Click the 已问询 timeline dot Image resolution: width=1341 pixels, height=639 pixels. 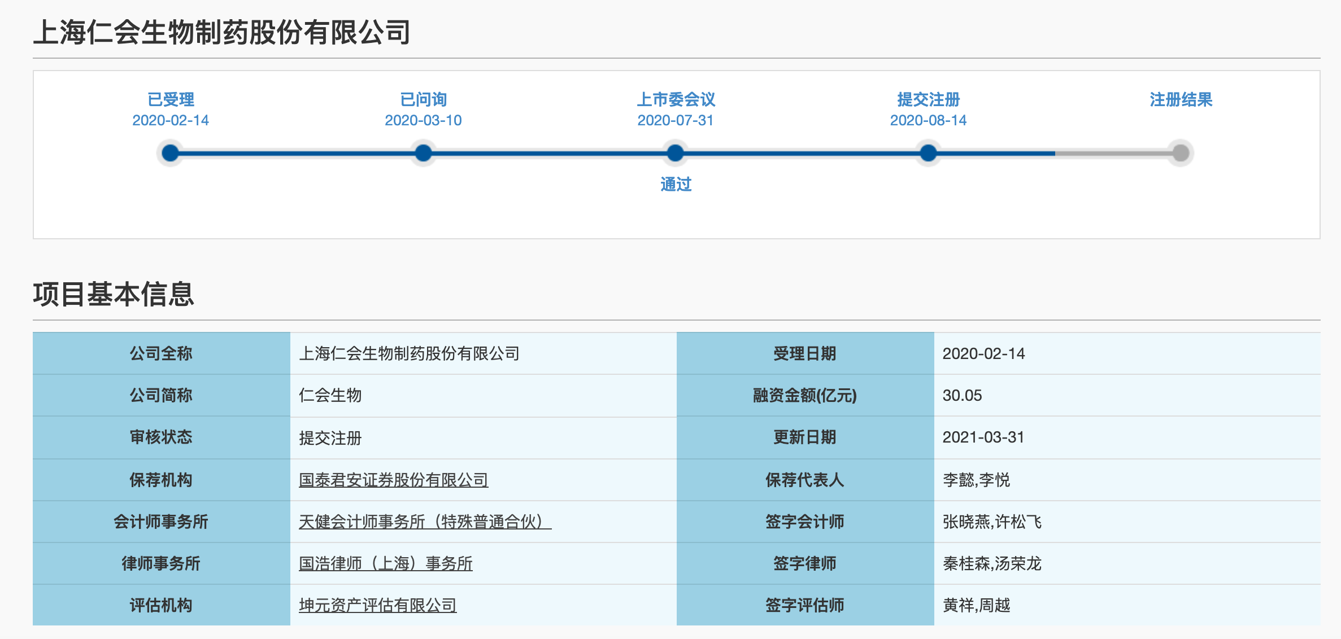pyautogui.click(x=423, y=153)
